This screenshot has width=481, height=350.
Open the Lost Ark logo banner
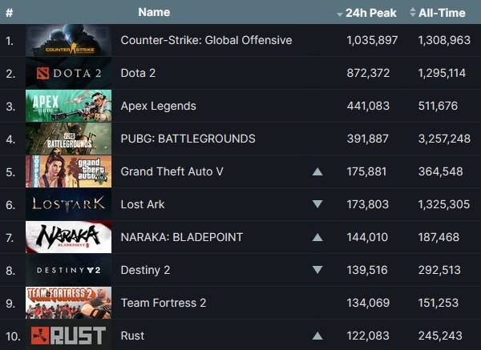pos(68,205)
